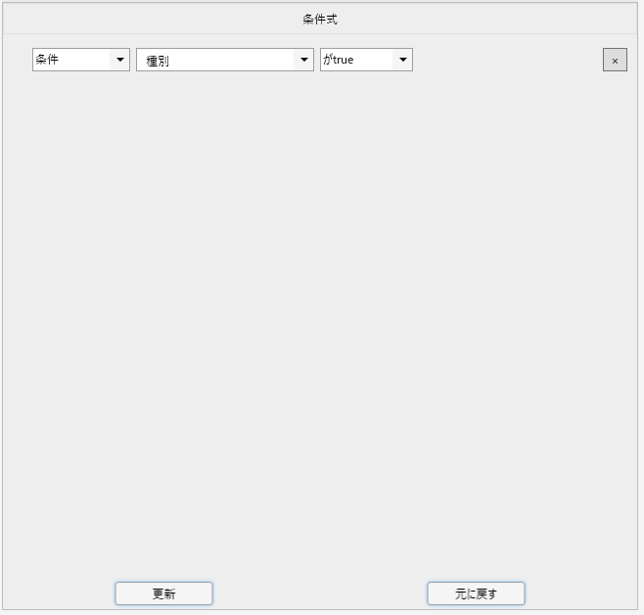Click the がtrue text in third combo box

pos(339,60)
